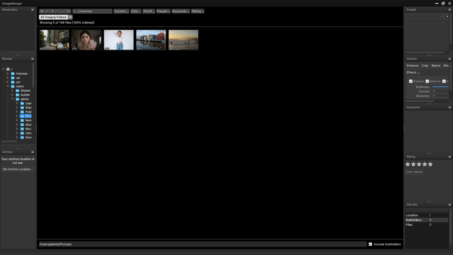Click the expand-arrows icon in toolbar
453x255 pixels.
pos(47,11)
